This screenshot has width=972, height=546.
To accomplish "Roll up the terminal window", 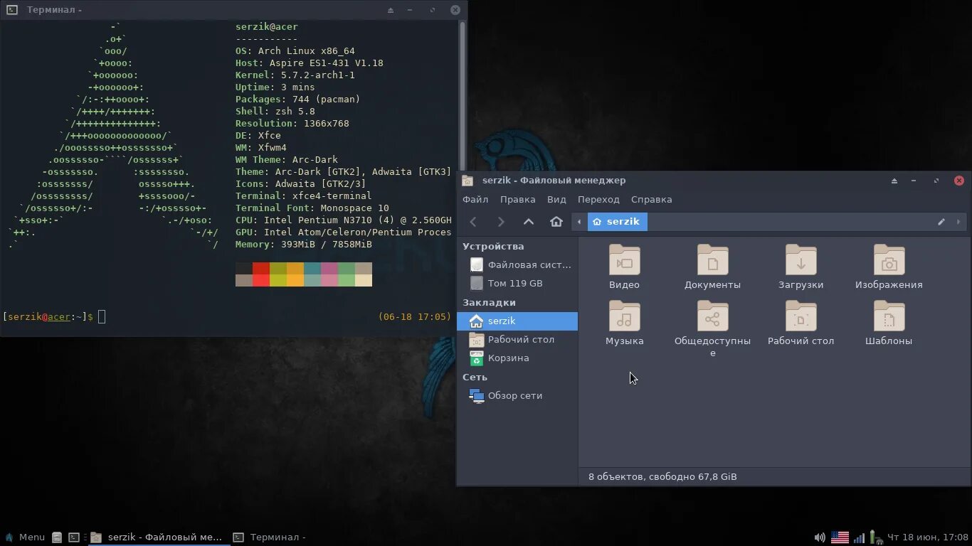I will pyautogui.click(x=391, y=10).
